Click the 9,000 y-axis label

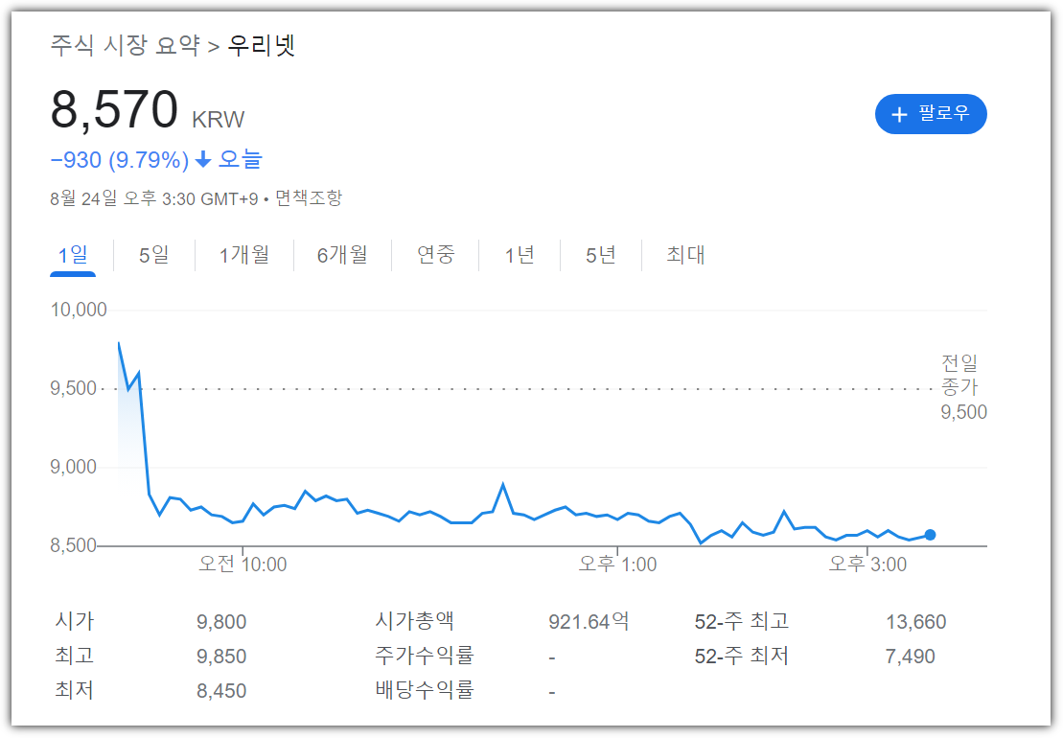click(74, 467)
